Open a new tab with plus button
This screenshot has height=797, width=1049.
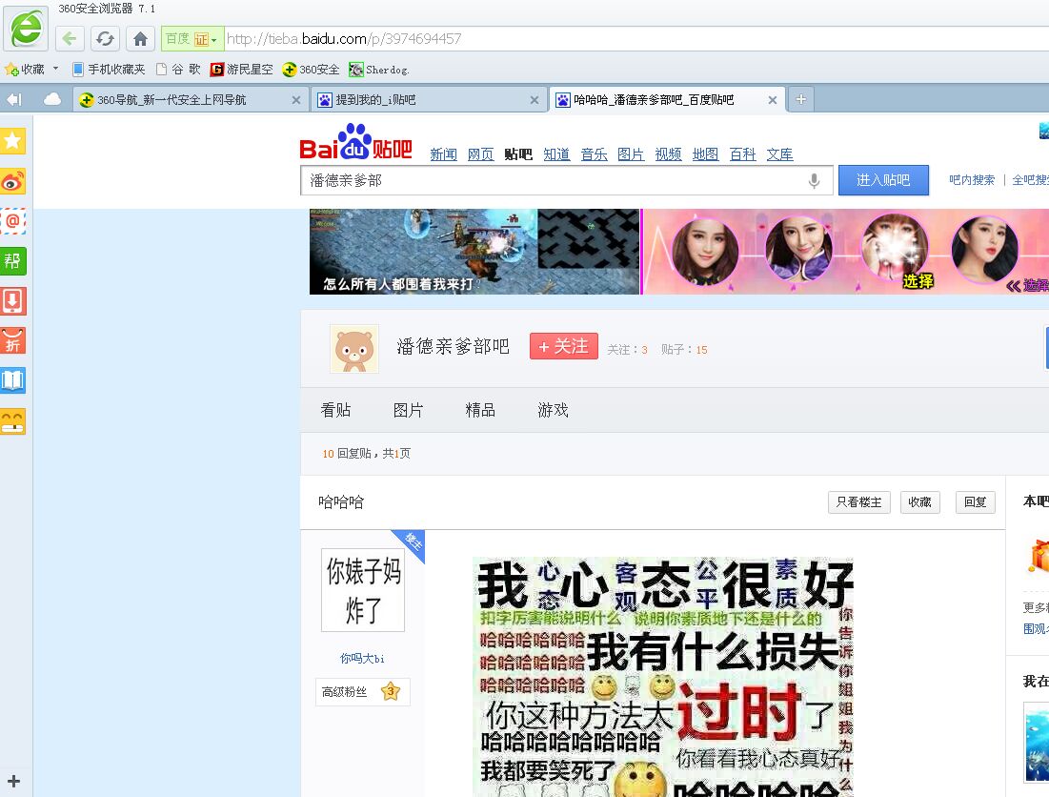tap(800, 100)
